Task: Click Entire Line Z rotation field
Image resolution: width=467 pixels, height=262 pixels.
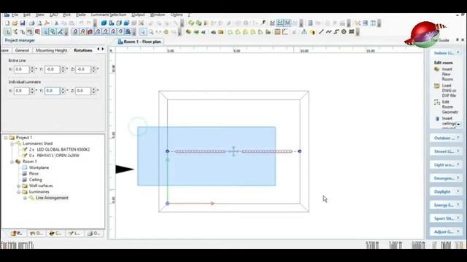Action: (x=82, y=69)
